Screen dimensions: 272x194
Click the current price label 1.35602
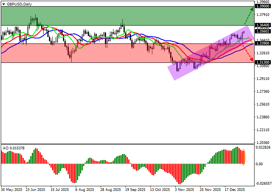pyautogui.click(x=263, y=31)
